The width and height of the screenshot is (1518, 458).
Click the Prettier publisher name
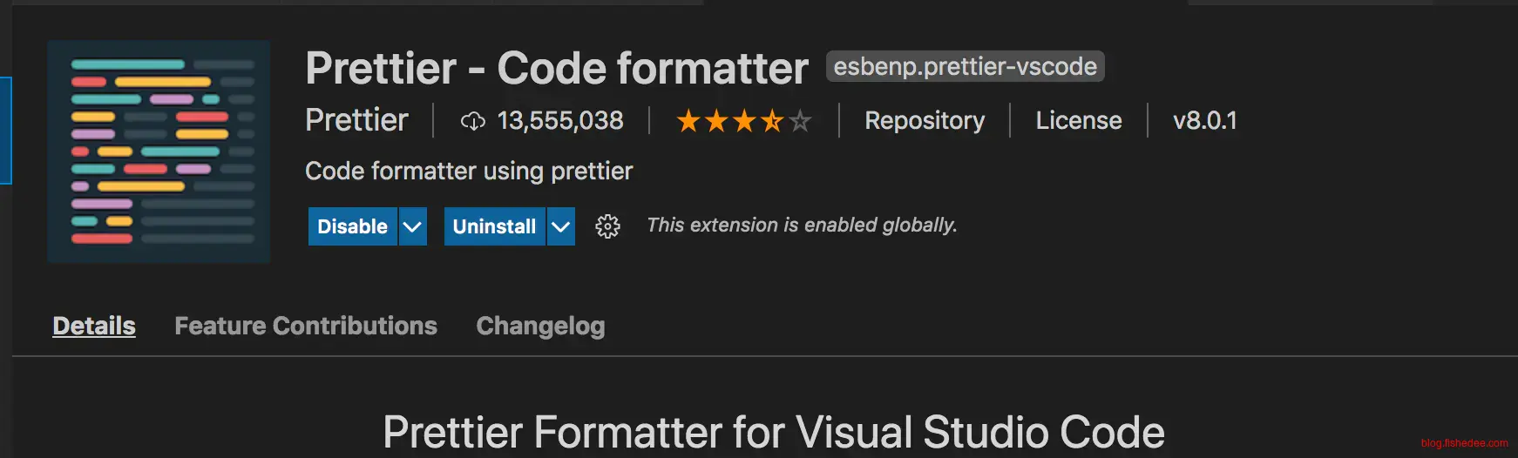point(356,120)
